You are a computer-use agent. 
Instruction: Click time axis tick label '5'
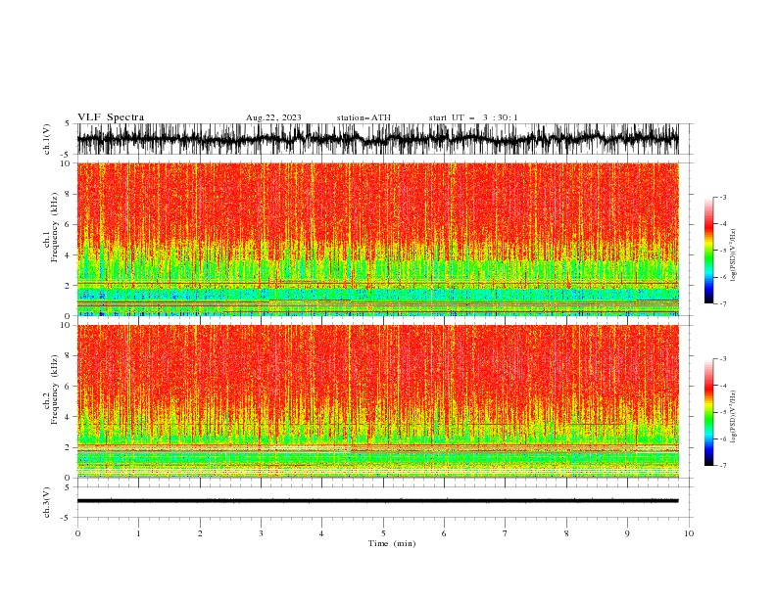point(383,533)
